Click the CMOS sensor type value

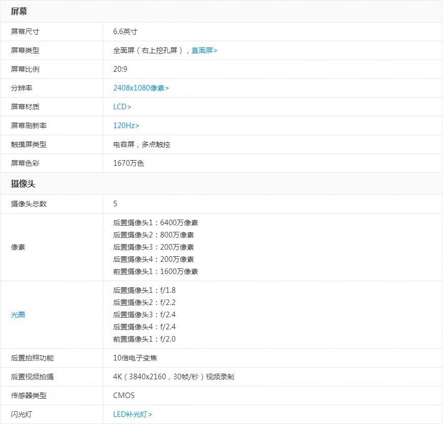tap(124, 396)
